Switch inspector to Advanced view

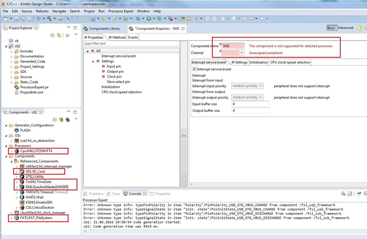tap(346, 28)
